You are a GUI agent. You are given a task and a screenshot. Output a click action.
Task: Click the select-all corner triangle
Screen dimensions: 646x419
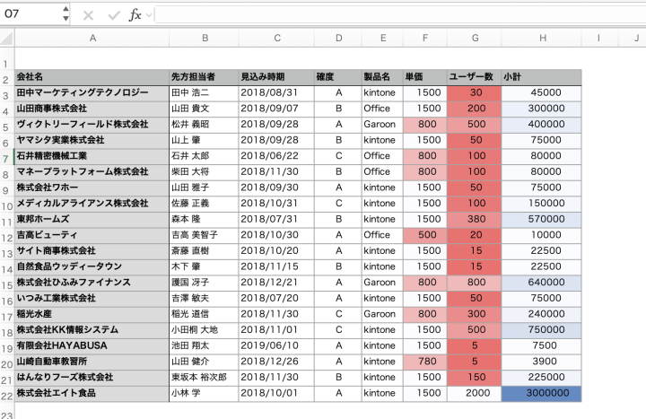pos(6,38)
